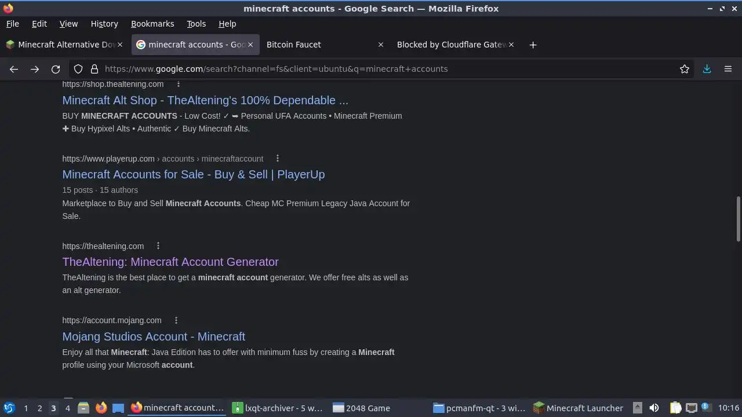Expand the system tray arrow
This screenshot has width=742, height=417.
coord(637,408)
